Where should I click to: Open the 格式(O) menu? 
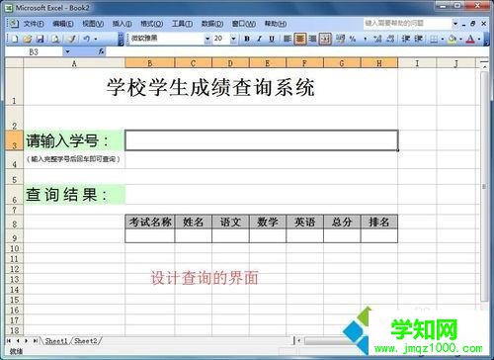[x=152, y=24]
